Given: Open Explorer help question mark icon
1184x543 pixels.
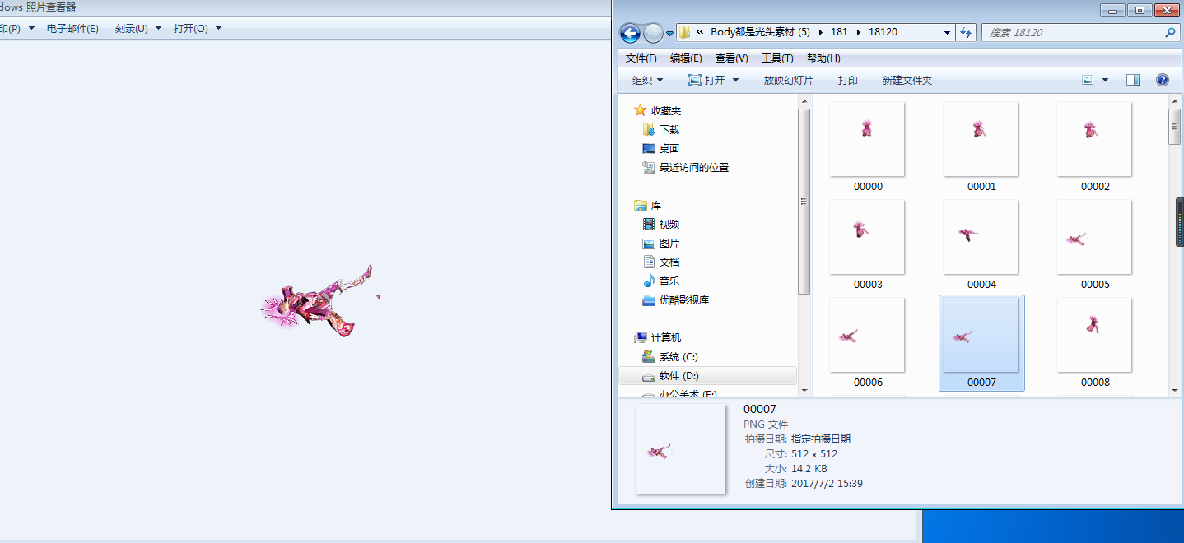Looking at the screenshot, I should (1163, 80).
